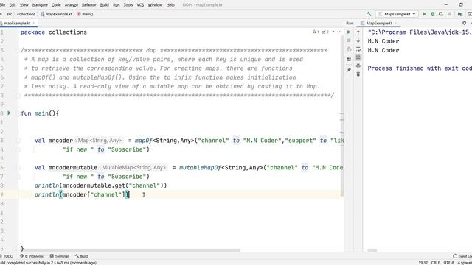Viewport: 472px width, 265px height.
Task: Open the Code menu
Action: [x=56, y=5]
